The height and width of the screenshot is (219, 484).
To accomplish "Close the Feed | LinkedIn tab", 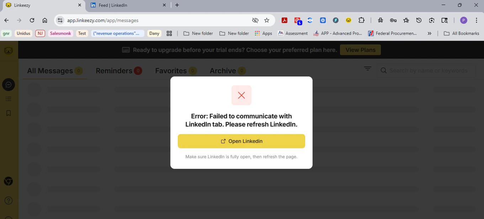I will pos(164,5).
